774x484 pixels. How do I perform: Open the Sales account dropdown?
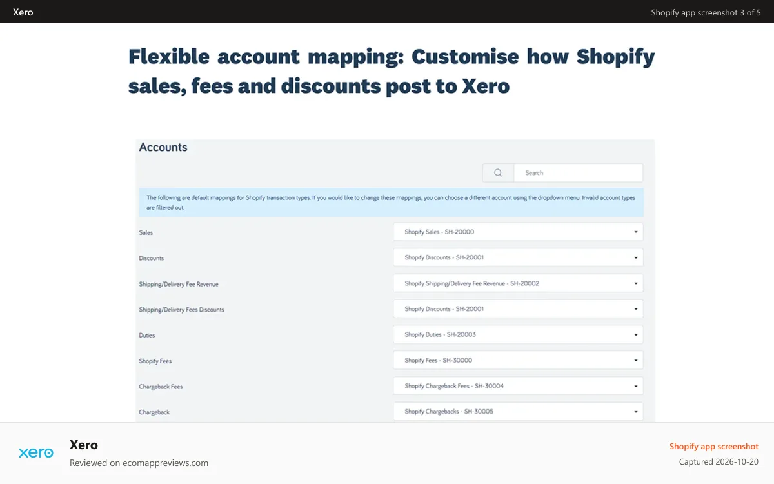[x=518, y=232]
